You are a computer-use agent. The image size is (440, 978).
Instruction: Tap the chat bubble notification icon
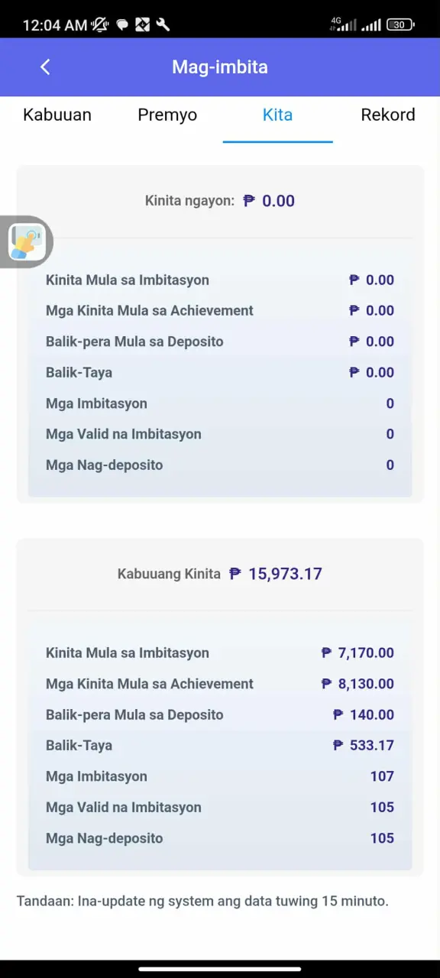click(x=121, y=24)
